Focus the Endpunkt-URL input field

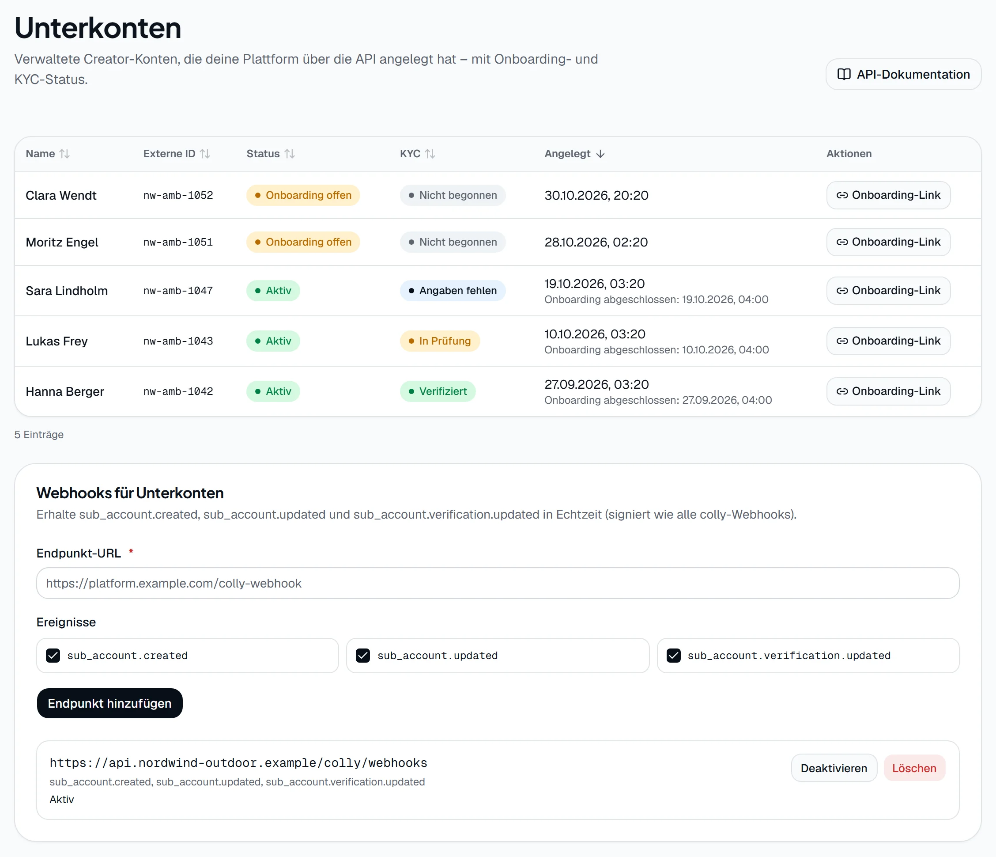point(498,583)
